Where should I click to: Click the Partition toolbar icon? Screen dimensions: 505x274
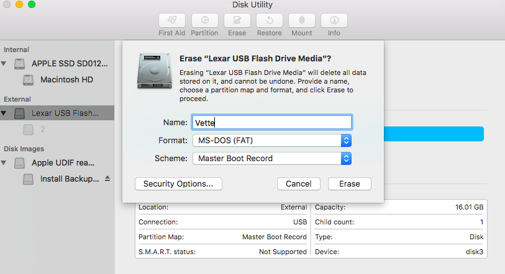[205, 20]
